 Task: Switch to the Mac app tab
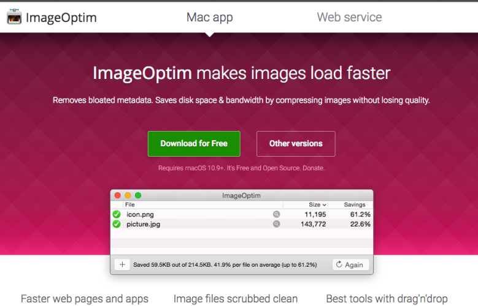tap(209, 17)
